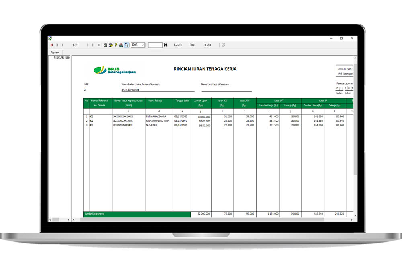This screenshot has height=262, width=402.
Task: Open the 100% zoom dropdown
Action: pos(143,45)
